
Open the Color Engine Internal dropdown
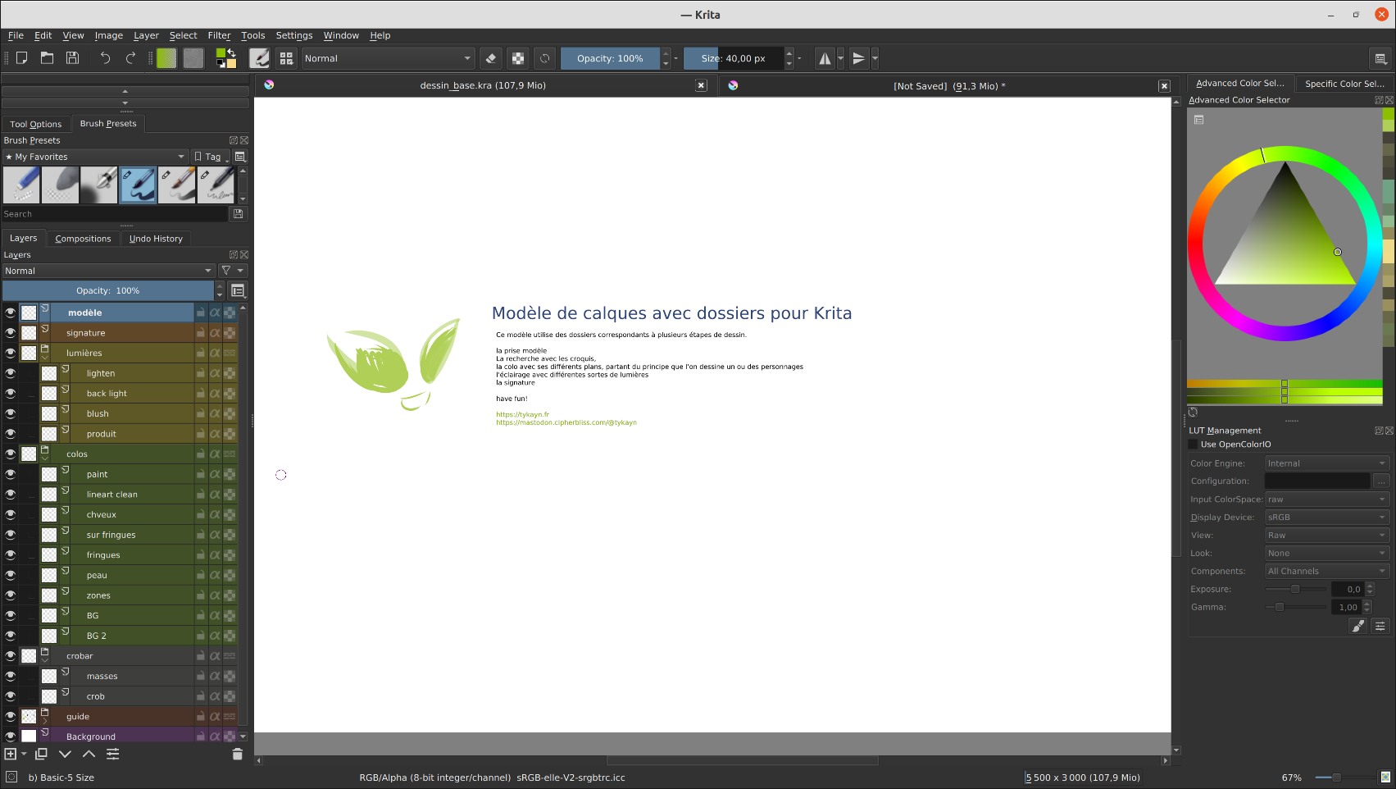coord(1326,463)
